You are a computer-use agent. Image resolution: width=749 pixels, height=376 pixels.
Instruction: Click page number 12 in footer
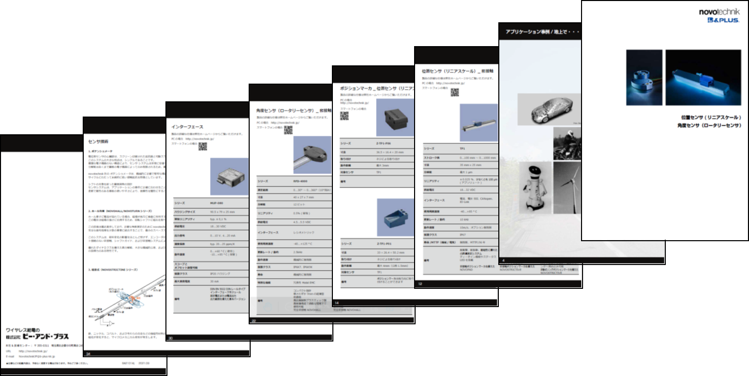point(421,284)
